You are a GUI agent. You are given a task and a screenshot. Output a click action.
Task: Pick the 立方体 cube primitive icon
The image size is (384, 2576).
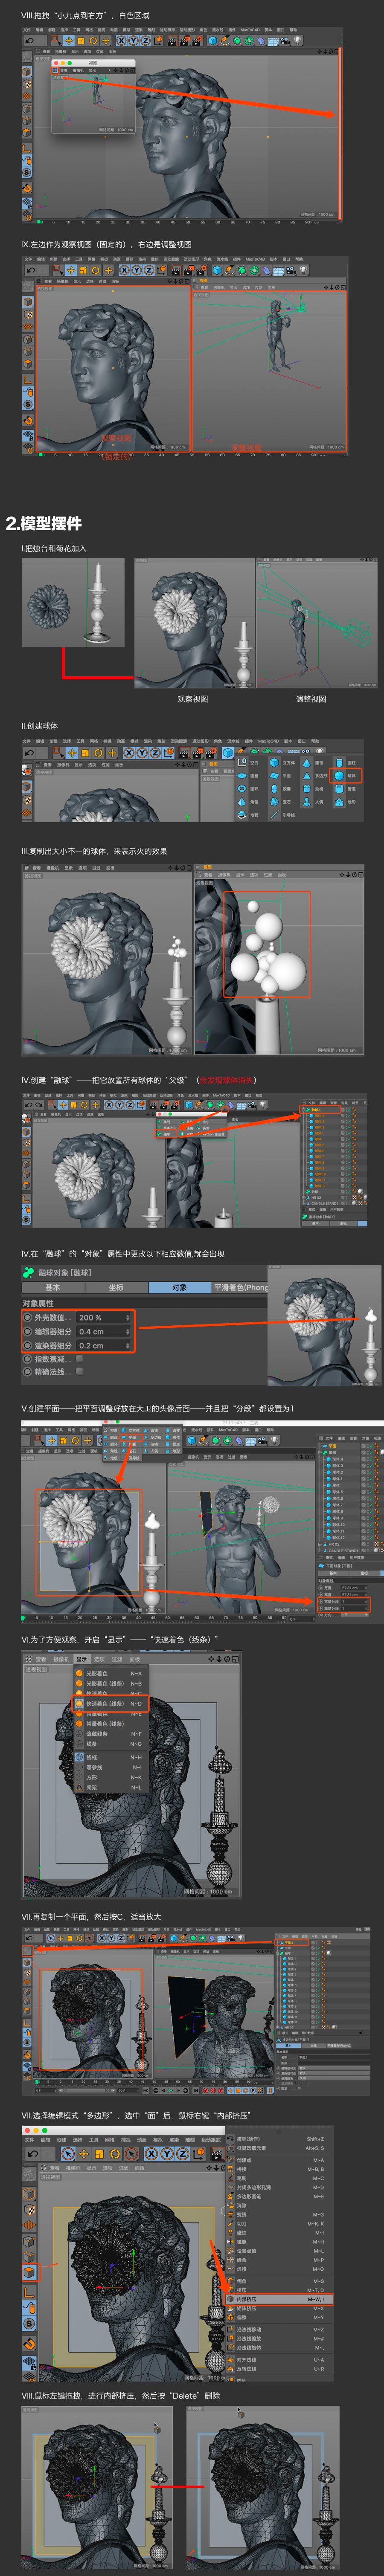coord(274,763)
